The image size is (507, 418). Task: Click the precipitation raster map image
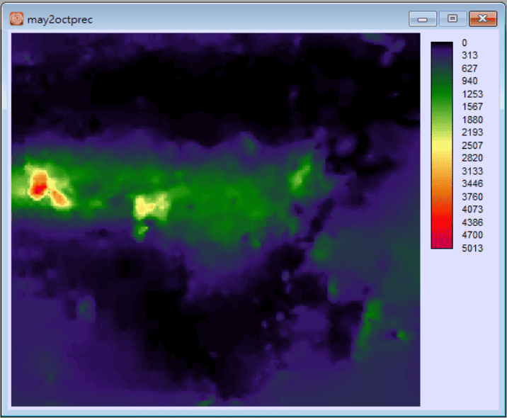point(216,220)
